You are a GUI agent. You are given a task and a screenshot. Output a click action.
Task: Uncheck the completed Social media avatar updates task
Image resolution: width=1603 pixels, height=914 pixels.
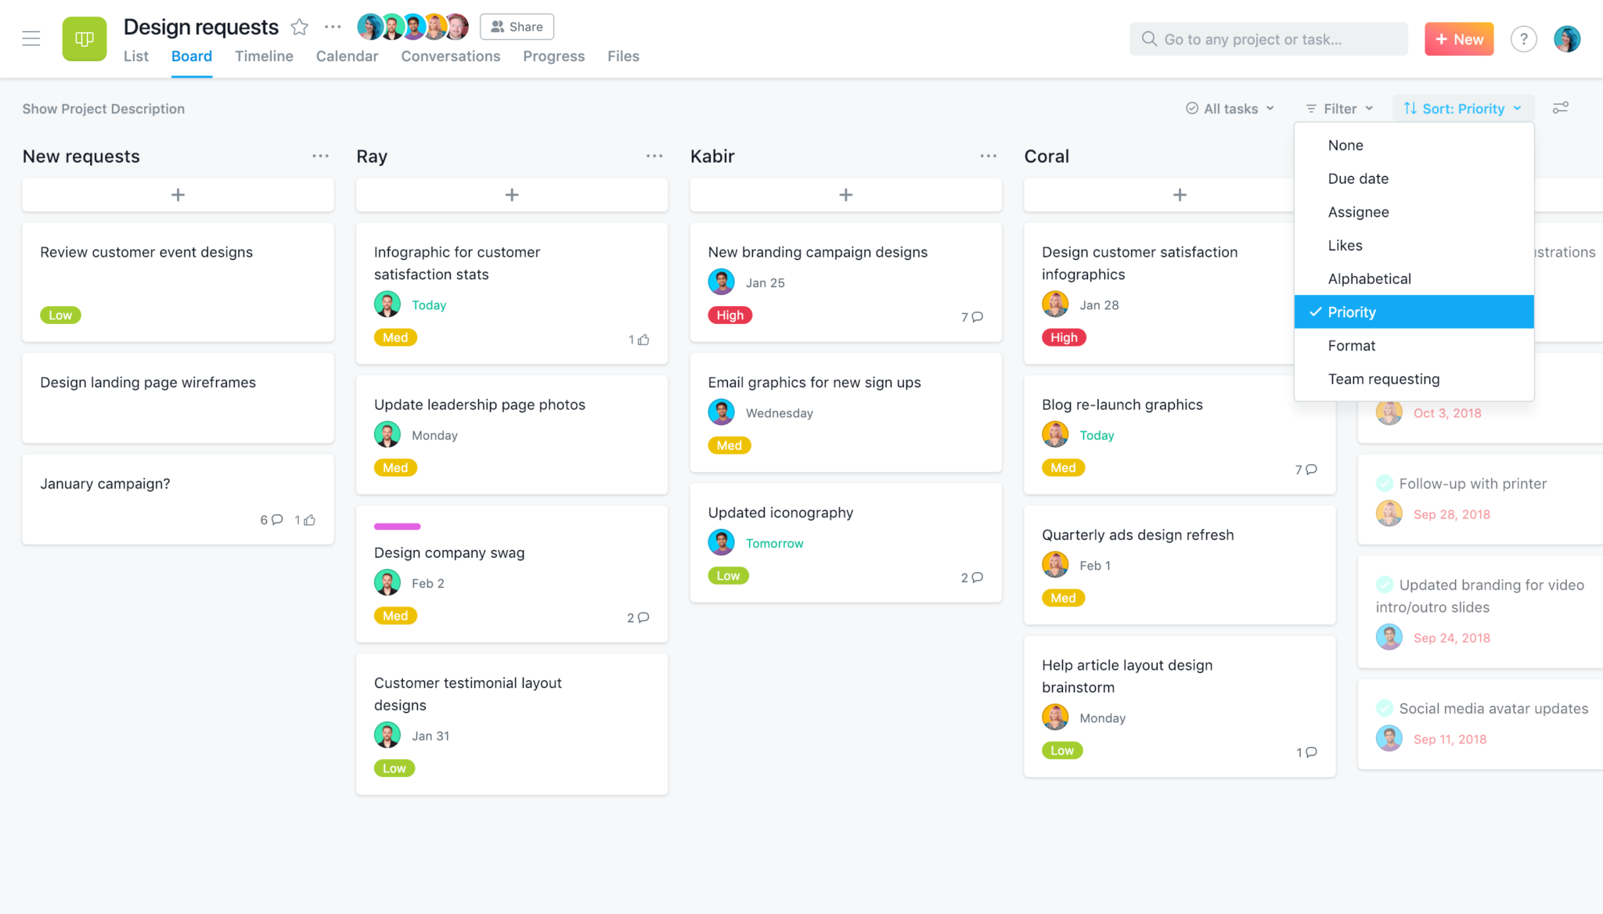click(x=1385, y=707)
